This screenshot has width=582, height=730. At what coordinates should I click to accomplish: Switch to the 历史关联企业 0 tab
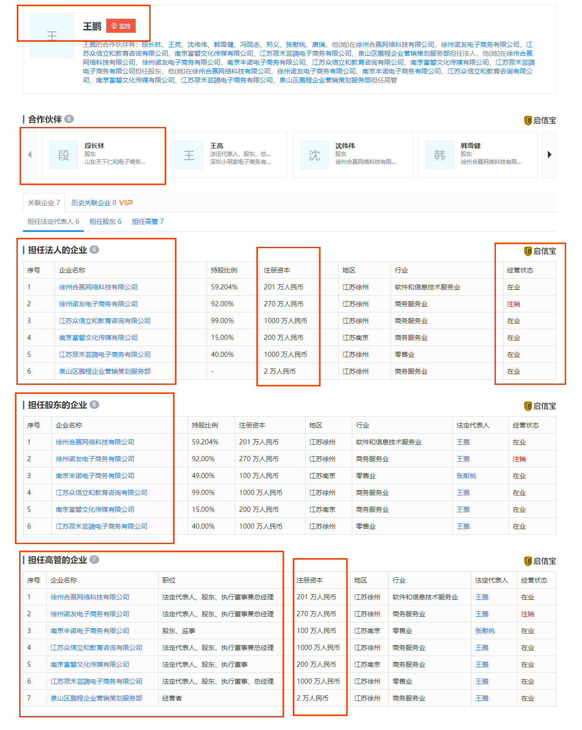click(x=94, y=203)
